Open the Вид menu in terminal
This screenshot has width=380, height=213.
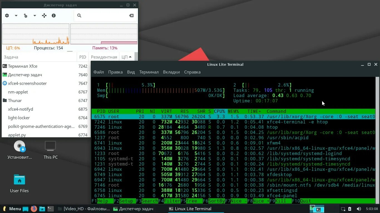pos(131,72)
